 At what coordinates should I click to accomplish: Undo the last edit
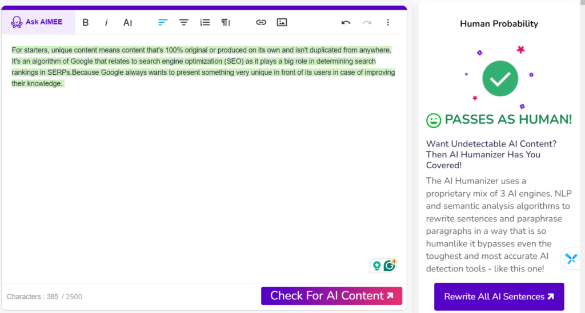(346, 22)
